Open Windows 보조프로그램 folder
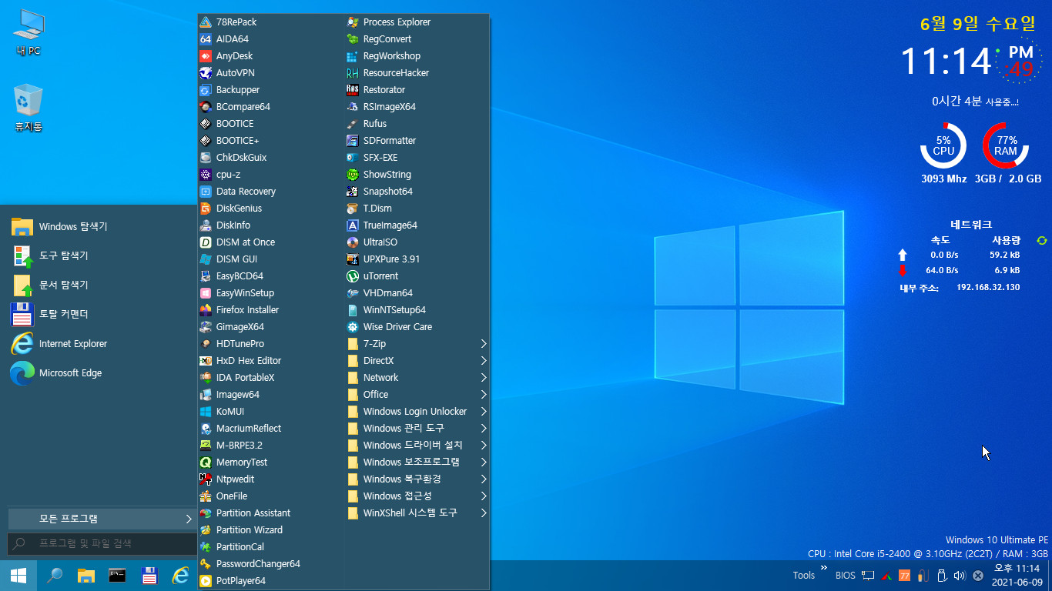Image resolution: width=1052 pixels, height=591 pixels. point(417,462)
